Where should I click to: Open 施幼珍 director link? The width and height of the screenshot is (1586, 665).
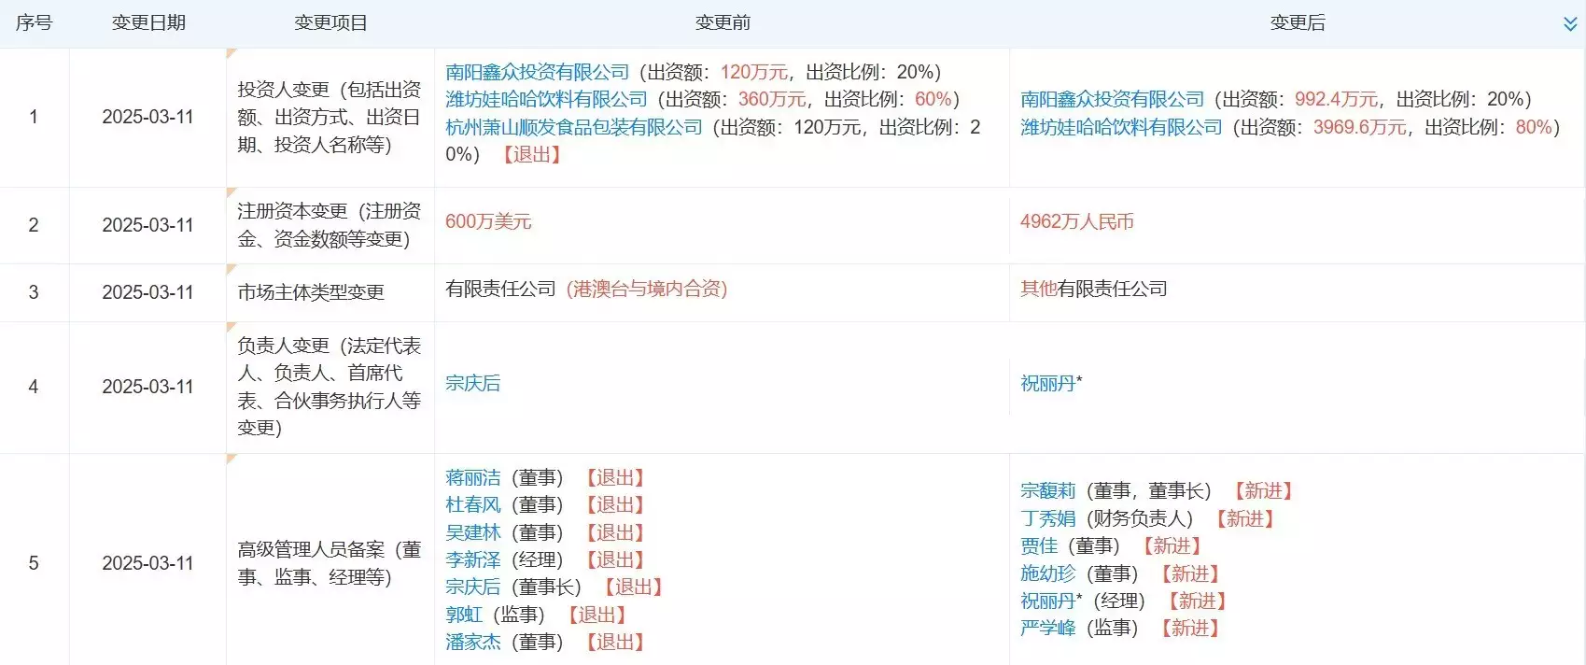pos(1048,573)
